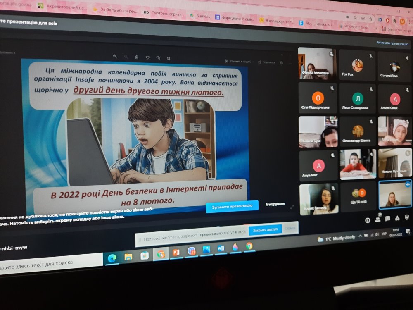
Task: Bookmark this page with star icon
Action: [370, 19]
